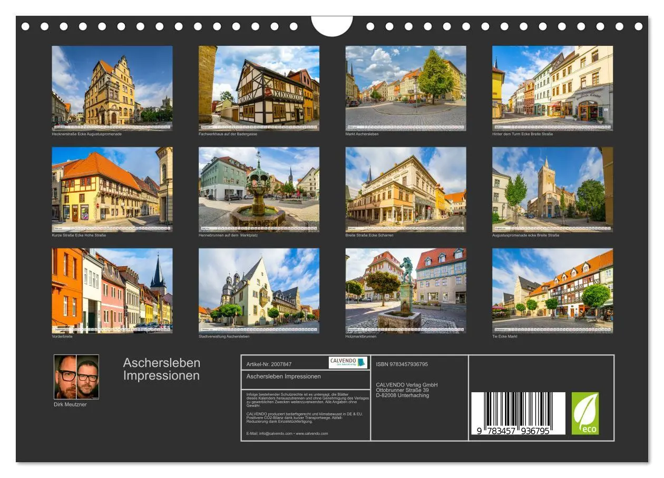The width and height of the screenshot is (664, 478).
Task: Click the caption 'Stadtverwaltung Aschersleben'
Action: [x=224, y=337]
